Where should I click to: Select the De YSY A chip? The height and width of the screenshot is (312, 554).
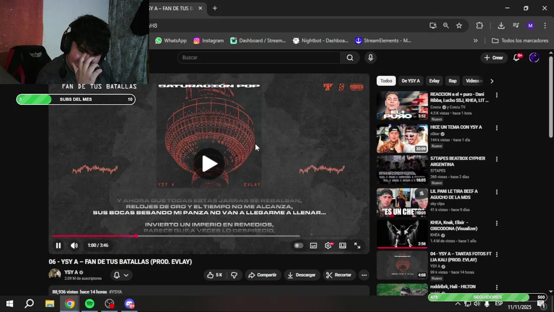[x=410, y=81]
